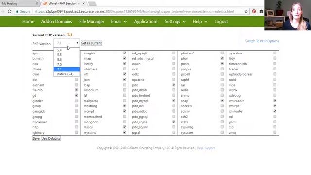Uncheck the mysqli extension
The width and height of the screenshot is (311, 175).
coord(124,127)
